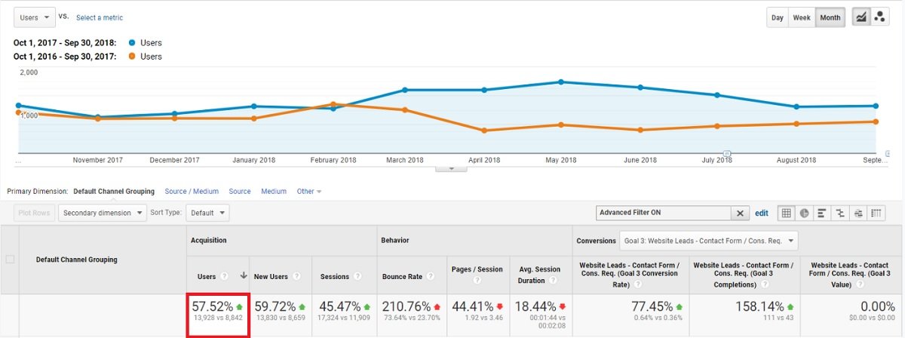Click the help icon next to Sessions

(x=356, y=277)
